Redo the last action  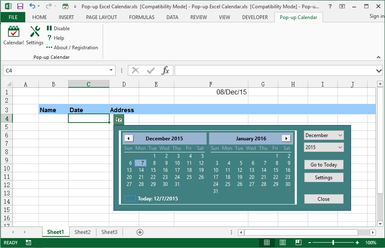49,6
